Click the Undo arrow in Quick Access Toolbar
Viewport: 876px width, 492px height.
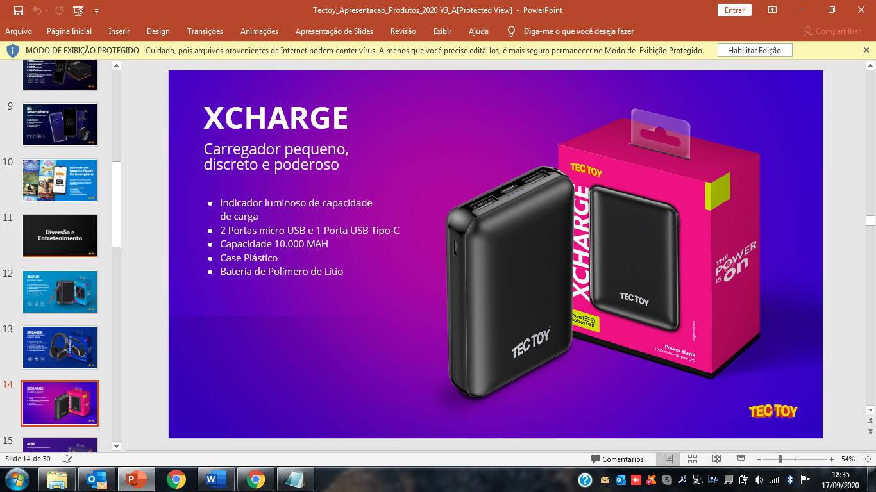37,10
